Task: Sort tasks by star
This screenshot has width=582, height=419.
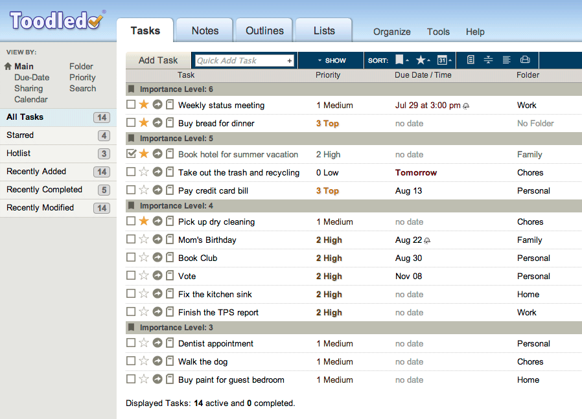Action: click(421, 60)
